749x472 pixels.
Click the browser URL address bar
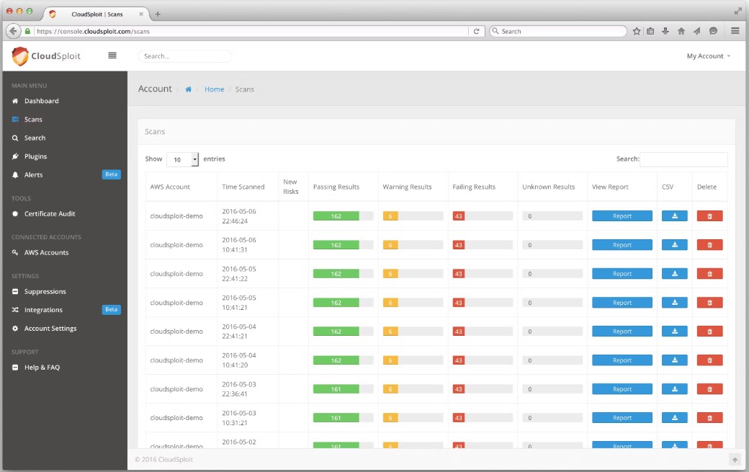tap(252, 31)
